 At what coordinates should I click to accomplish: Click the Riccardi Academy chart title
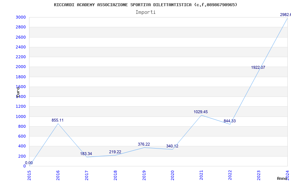click(x=145, y=5)
